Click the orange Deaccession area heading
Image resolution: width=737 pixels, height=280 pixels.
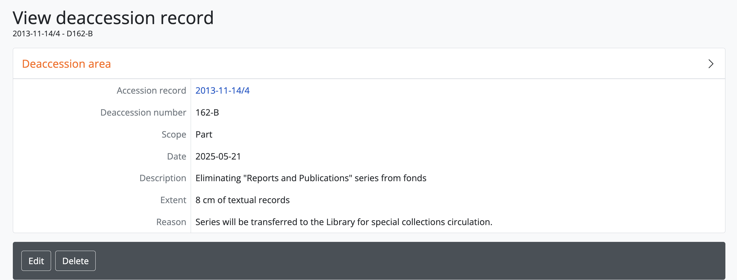point(66,64)
